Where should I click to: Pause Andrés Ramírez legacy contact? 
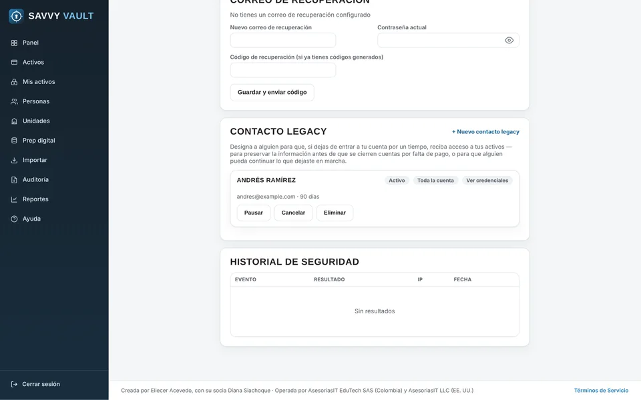(x=254, y=213)
